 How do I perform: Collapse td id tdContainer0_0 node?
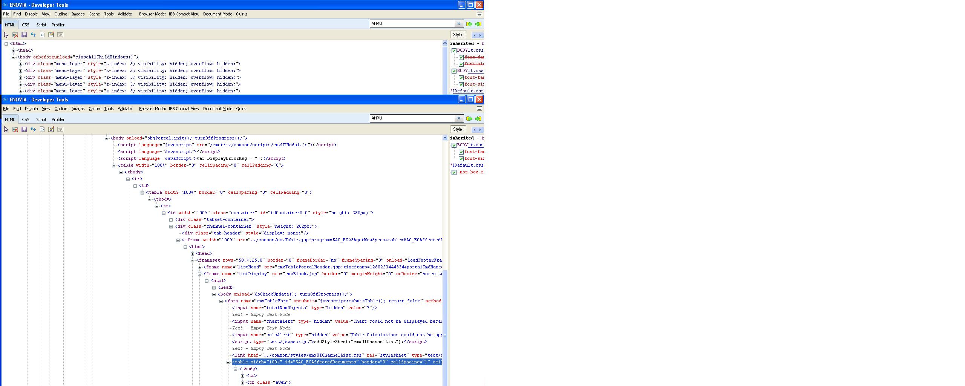click(x=164, y=213)
